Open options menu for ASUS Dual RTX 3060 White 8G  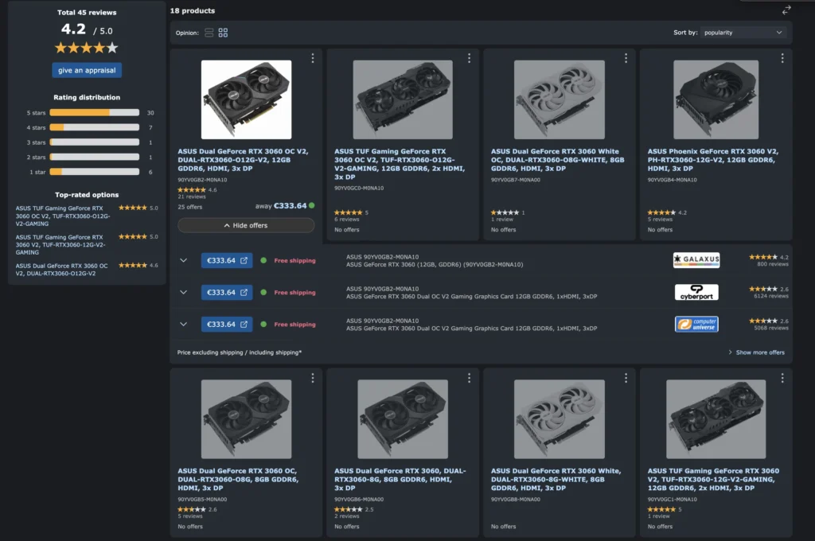[x=626, y=378]
